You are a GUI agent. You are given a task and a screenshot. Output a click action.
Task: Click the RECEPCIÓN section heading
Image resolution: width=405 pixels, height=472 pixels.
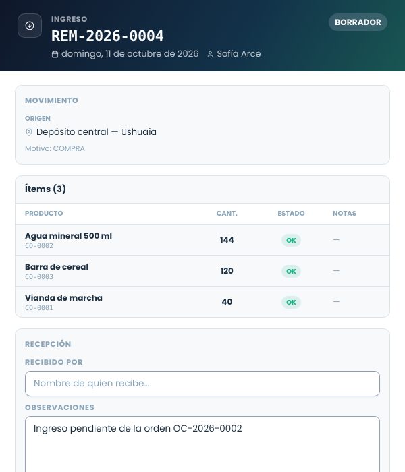48,344
